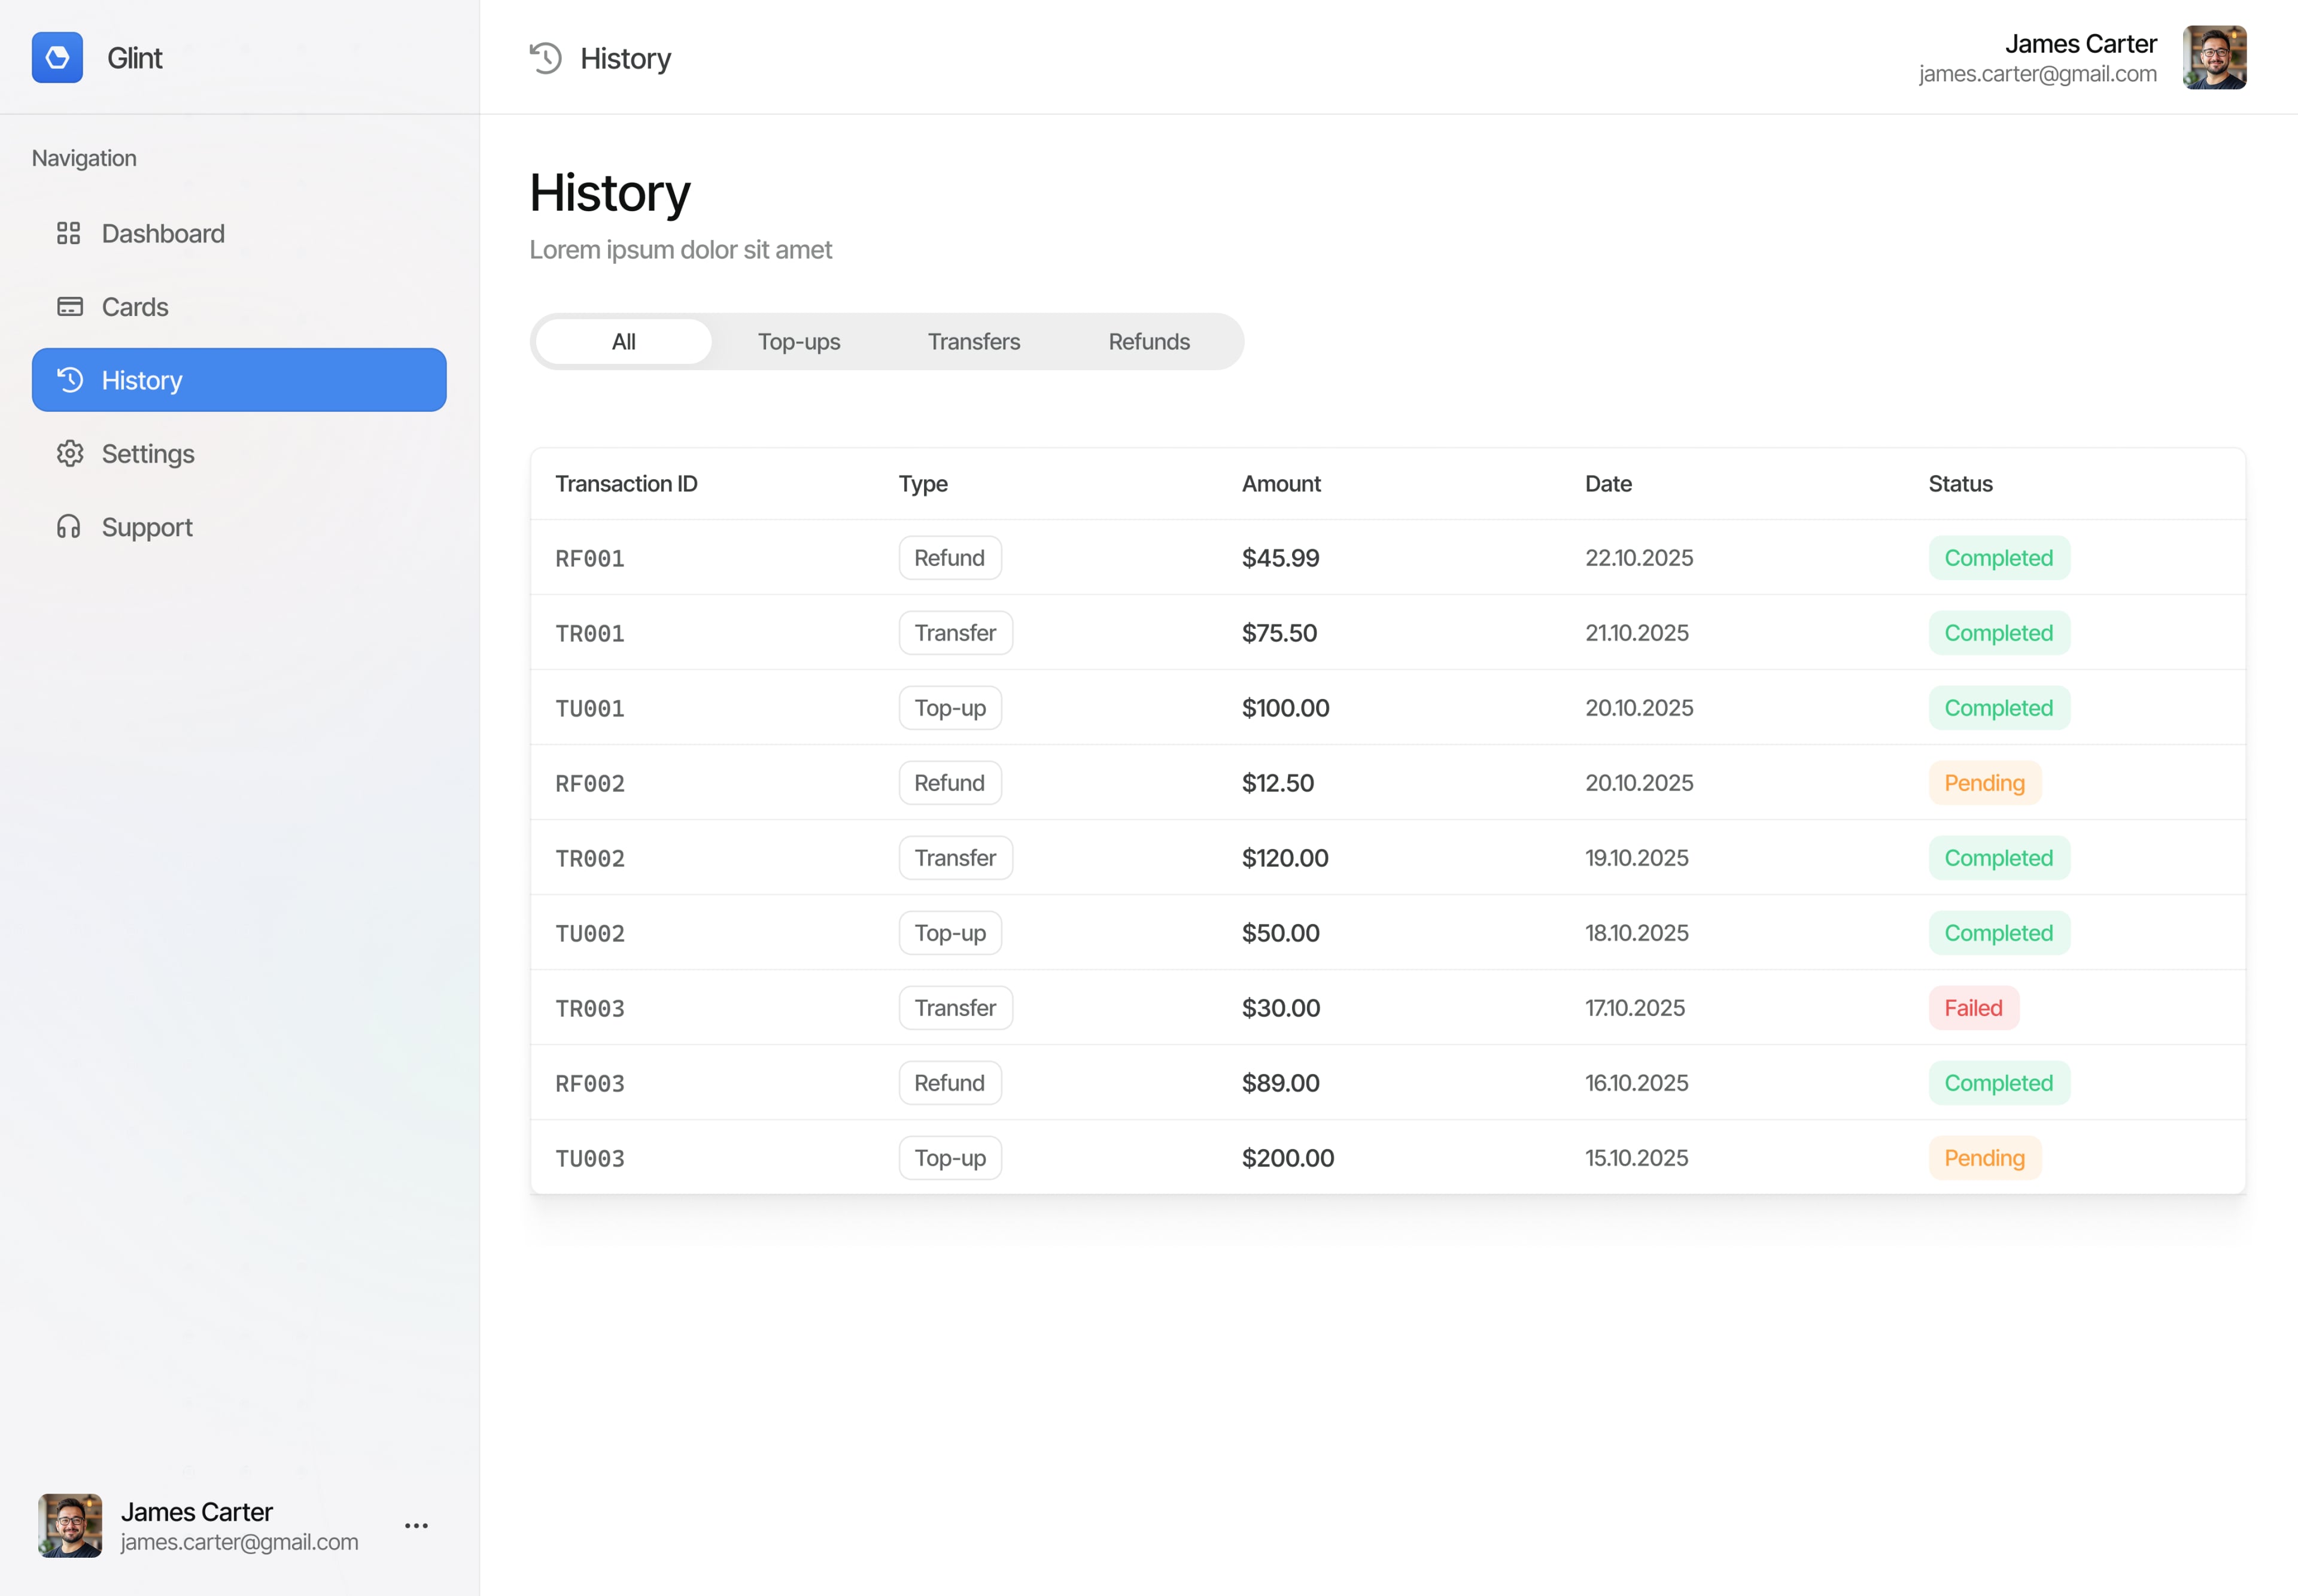Click james.carter@gmail.com in the top header
The image size is (2298, 1596).
pyautogui.click(x=2037, y=74)
